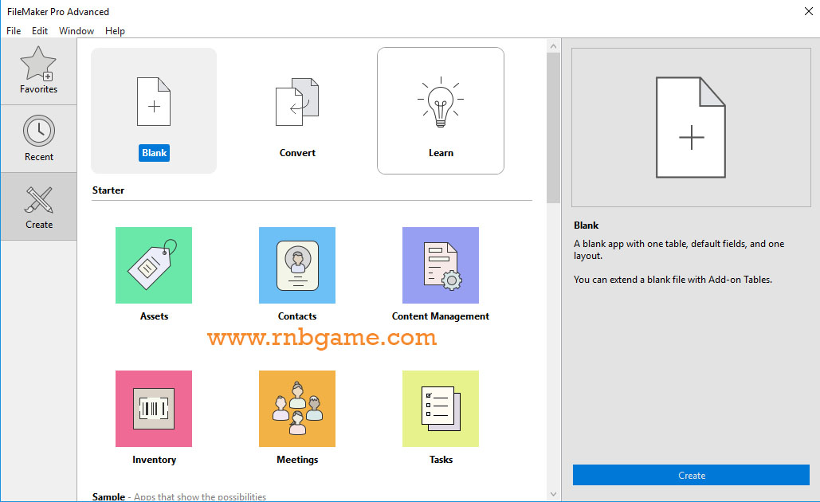Select the Convert file option
The image size is (820, 502).
pyautogui.click(x=297, y=111)
